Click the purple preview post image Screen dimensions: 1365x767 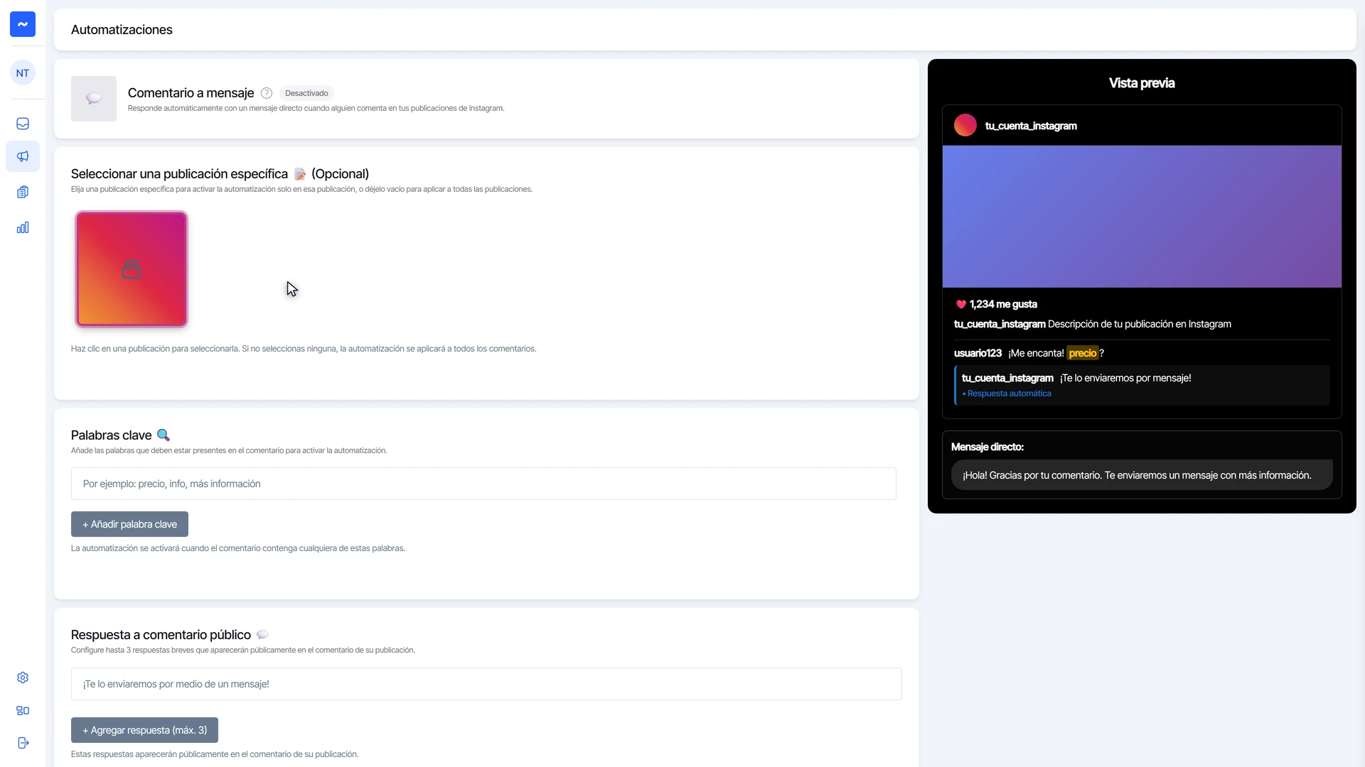tap(1142, 217)
